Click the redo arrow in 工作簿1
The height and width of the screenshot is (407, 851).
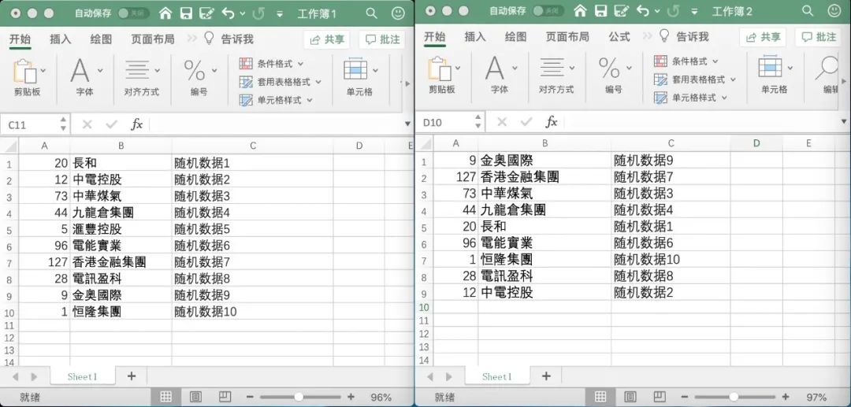click(x=258, y=13)
